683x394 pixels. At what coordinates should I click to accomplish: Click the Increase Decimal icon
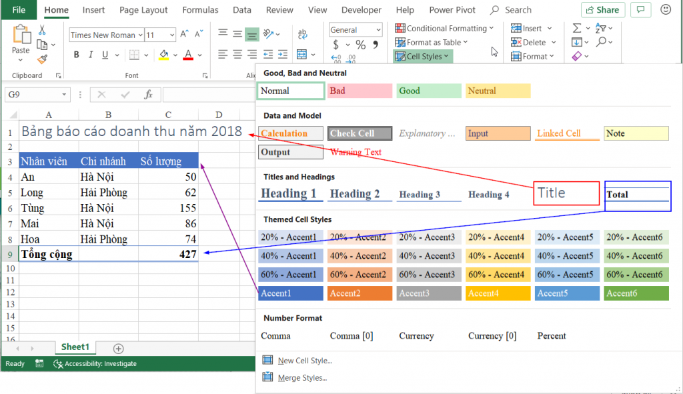(336, 59)
